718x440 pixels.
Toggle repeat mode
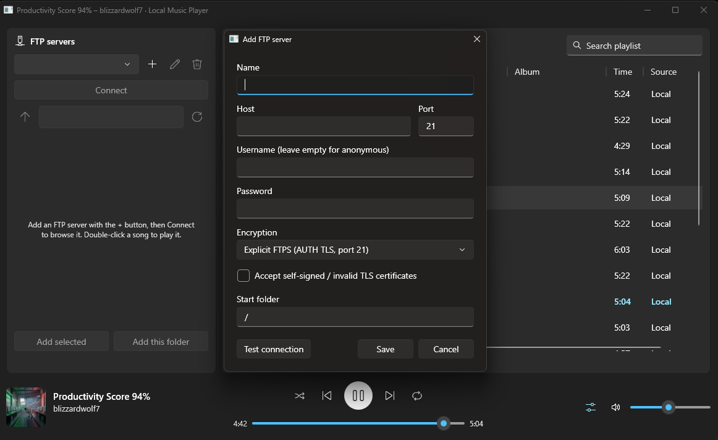(x=416, y=396)
